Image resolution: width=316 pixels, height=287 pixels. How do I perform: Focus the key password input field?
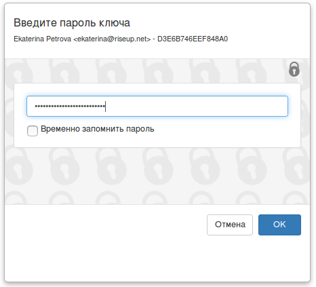click(x=157, y=106)
